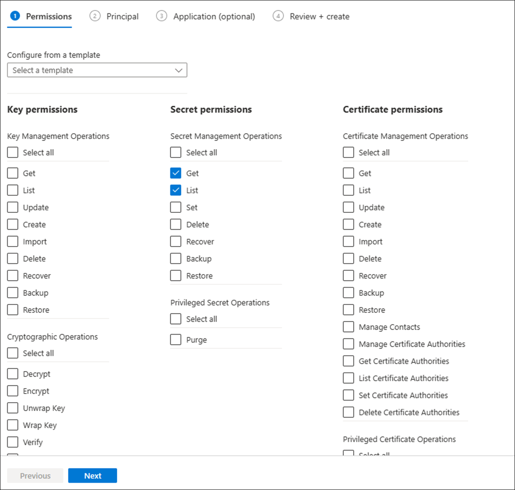
Task: Click the Next button
Action: pos(92,476)
